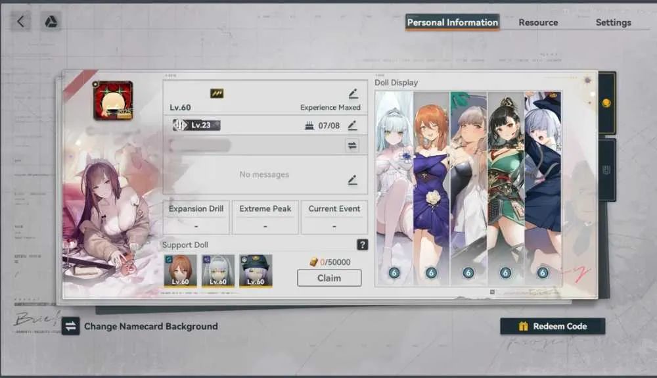The width and height of the screenshot is (657, 378).
Task: Edit the message with pencil icon
Action: pos(352,179)
